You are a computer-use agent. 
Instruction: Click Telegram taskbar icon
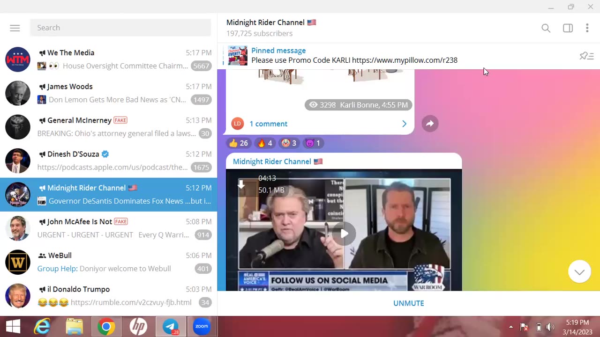coord(171,326)
